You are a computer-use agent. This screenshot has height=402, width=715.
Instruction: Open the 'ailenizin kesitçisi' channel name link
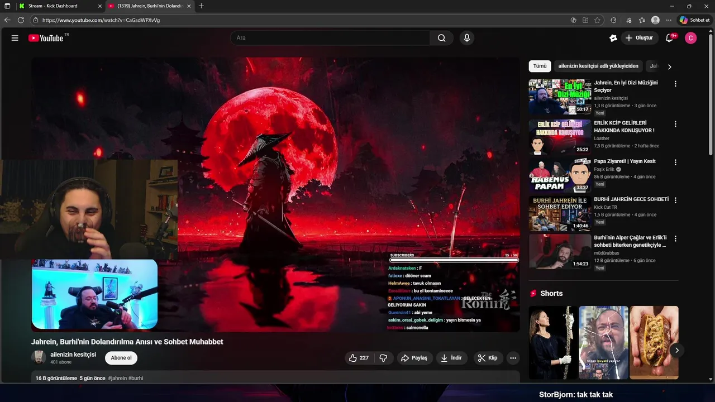(73, 355)
